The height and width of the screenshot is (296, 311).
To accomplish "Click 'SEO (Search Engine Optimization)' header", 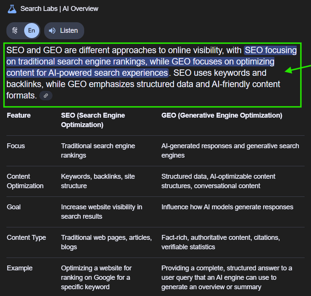I will (x=93, y=120).
